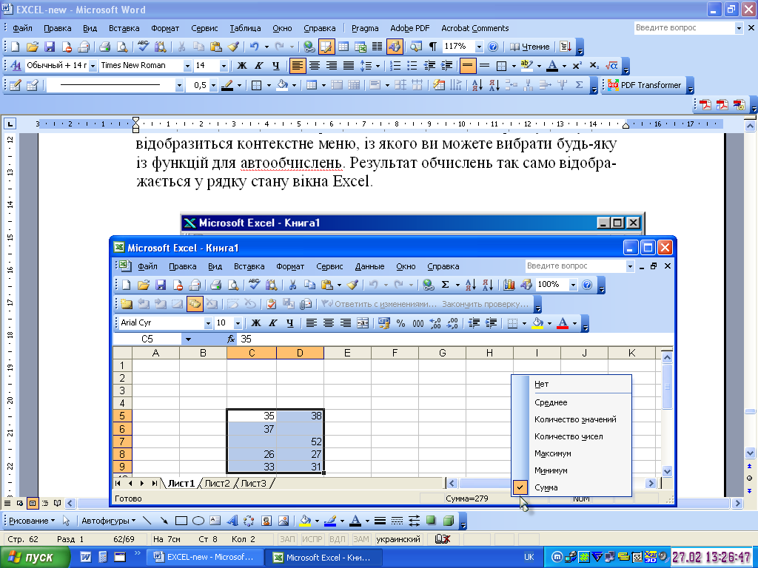758x568 pixels.
Task: Click the Paste icon in Word toolbar
Action: (x=216, y=47)
